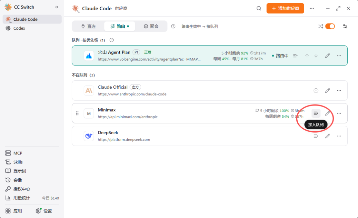Screen dimensions: 358x218
Task: Click the search magnifier icon
Action: coord(259,8)
